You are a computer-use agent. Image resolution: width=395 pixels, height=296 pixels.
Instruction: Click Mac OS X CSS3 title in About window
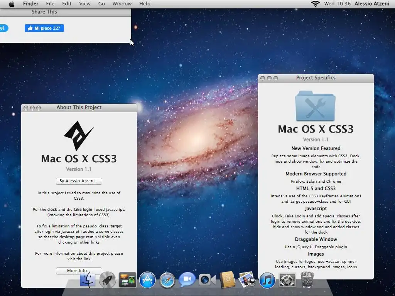click(79, 159)
